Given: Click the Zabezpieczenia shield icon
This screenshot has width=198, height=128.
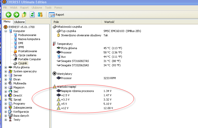Looking at the screenshot, I should (x=10, y=108).
